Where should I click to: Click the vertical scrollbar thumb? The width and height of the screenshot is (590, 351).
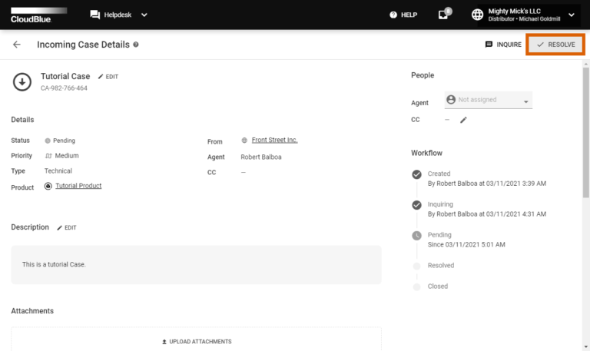(x=586, y=132)
